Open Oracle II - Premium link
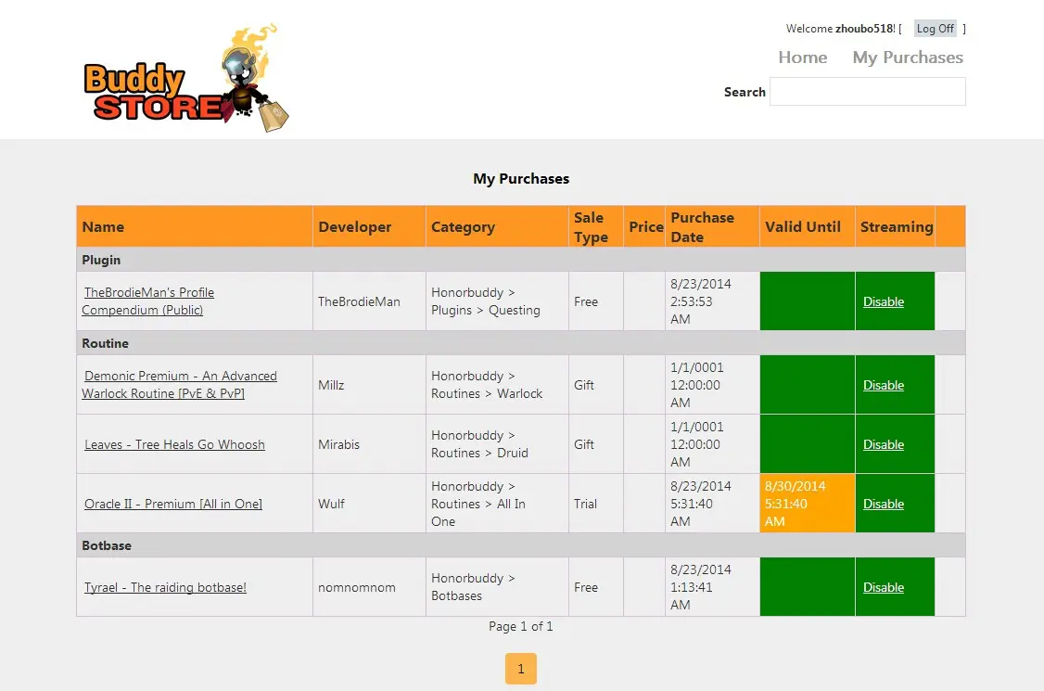This screenshot has height=691, width=1044. 173,504
